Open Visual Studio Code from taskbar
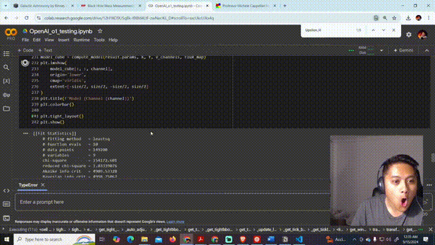 point(299,239)
